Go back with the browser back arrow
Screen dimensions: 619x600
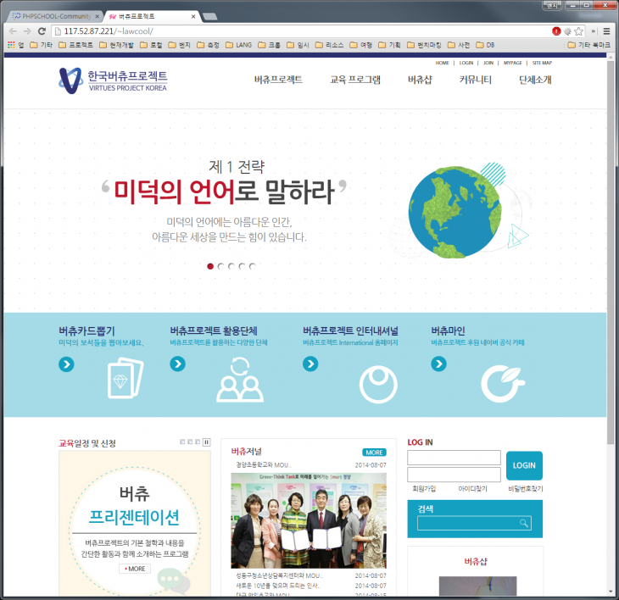point(13,31)
